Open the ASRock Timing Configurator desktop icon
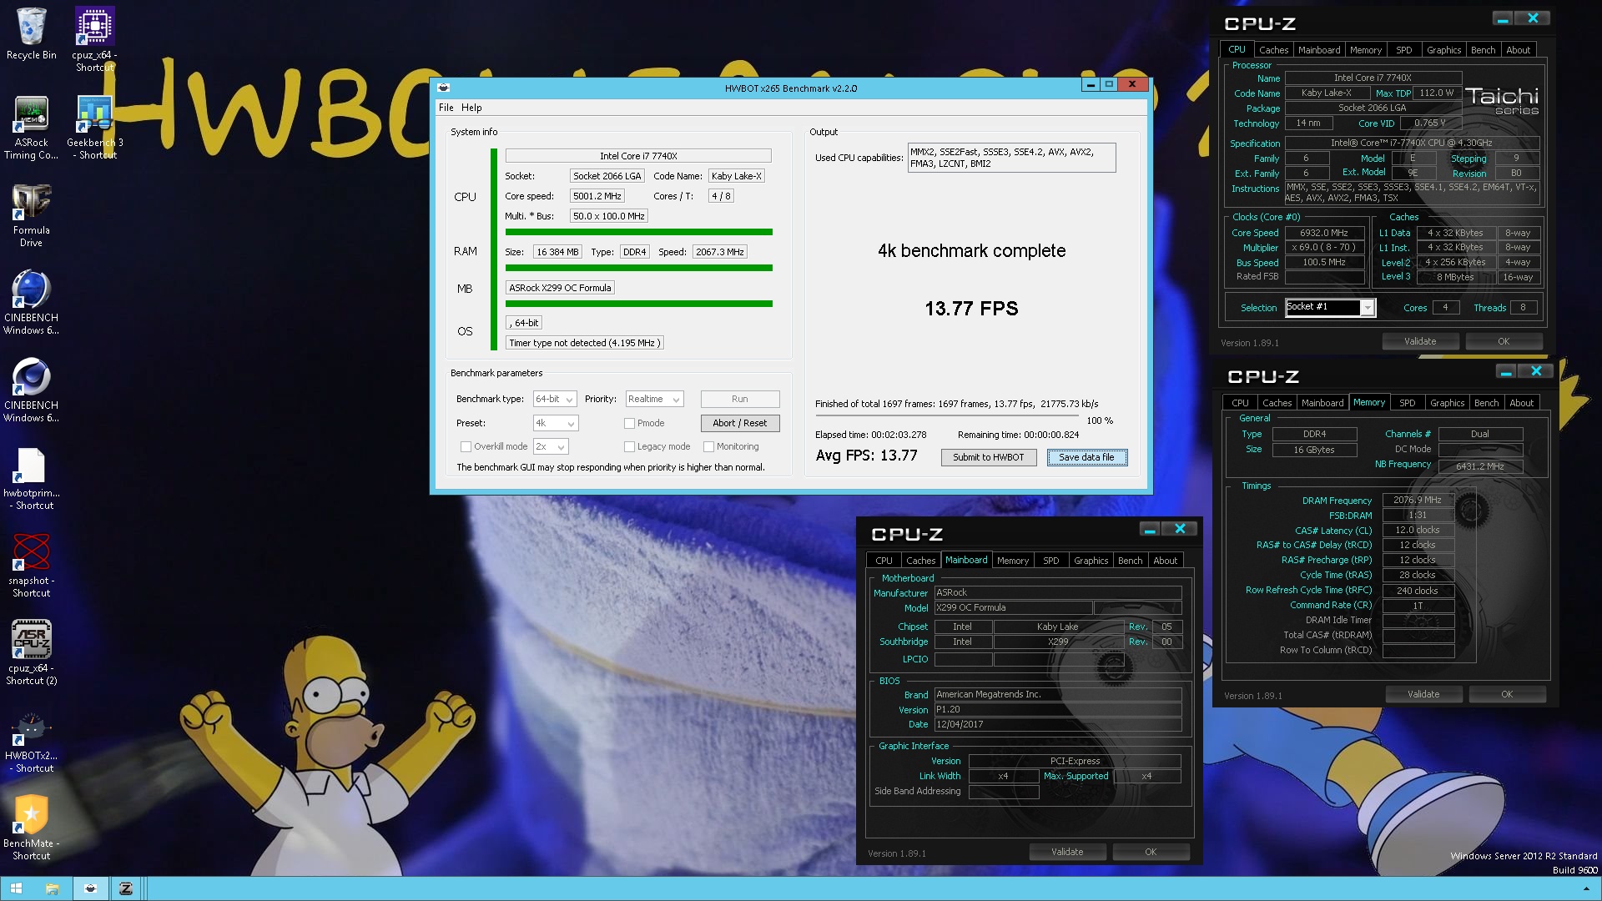The height and width of the screenshot is (901, 1602). 31,128
